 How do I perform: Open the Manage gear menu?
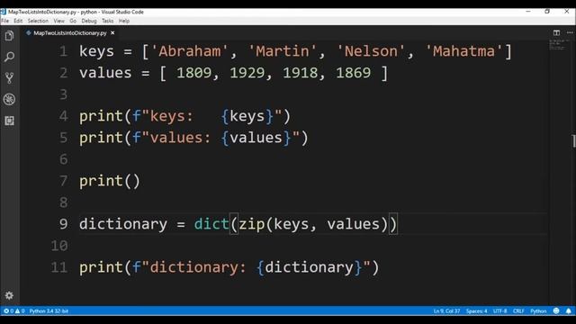click(9, 295)
